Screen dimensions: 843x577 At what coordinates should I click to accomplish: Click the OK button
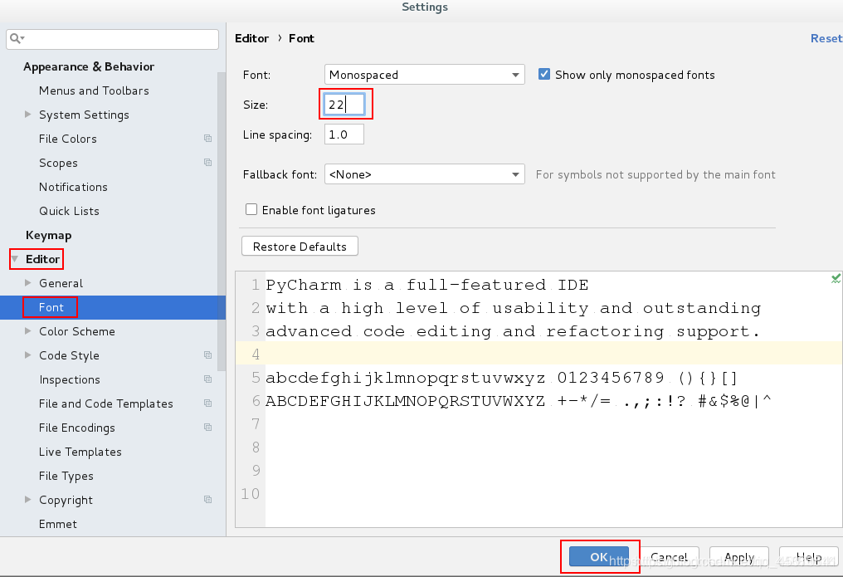[599, 557]
